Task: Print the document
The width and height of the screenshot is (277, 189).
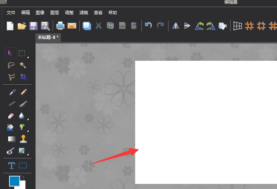Action: coord(60,26)
